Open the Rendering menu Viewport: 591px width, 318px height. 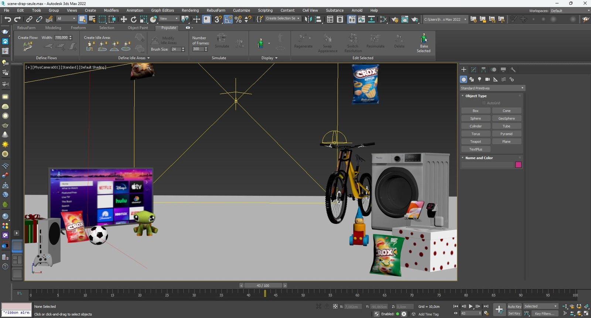click(x=190, y=10)
